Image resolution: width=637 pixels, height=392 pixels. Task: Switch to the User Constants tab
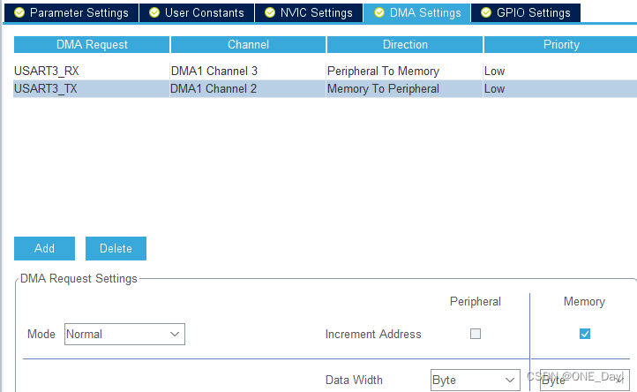coord(197,12)
